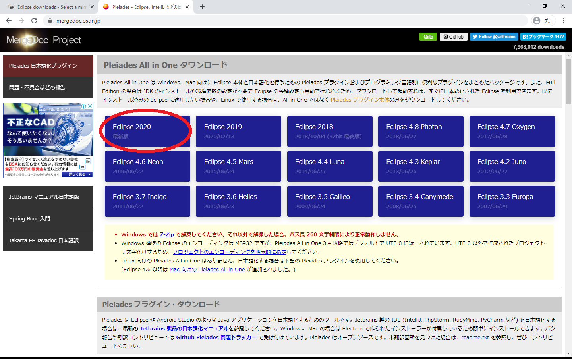Select the Eclipse 4.4 Luna tile
This screenshot has height=359, width=572.
pyautogui.click(x=330, y=166)
